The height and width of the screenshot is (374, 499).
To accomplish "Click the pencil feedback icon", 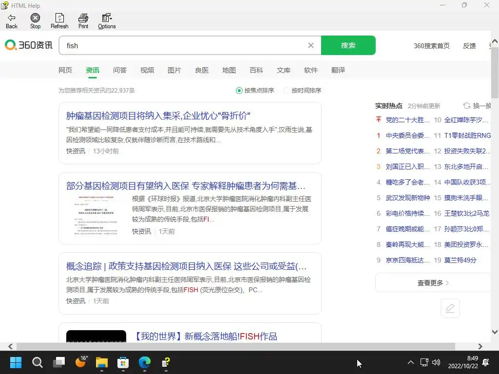I will 450,308.
